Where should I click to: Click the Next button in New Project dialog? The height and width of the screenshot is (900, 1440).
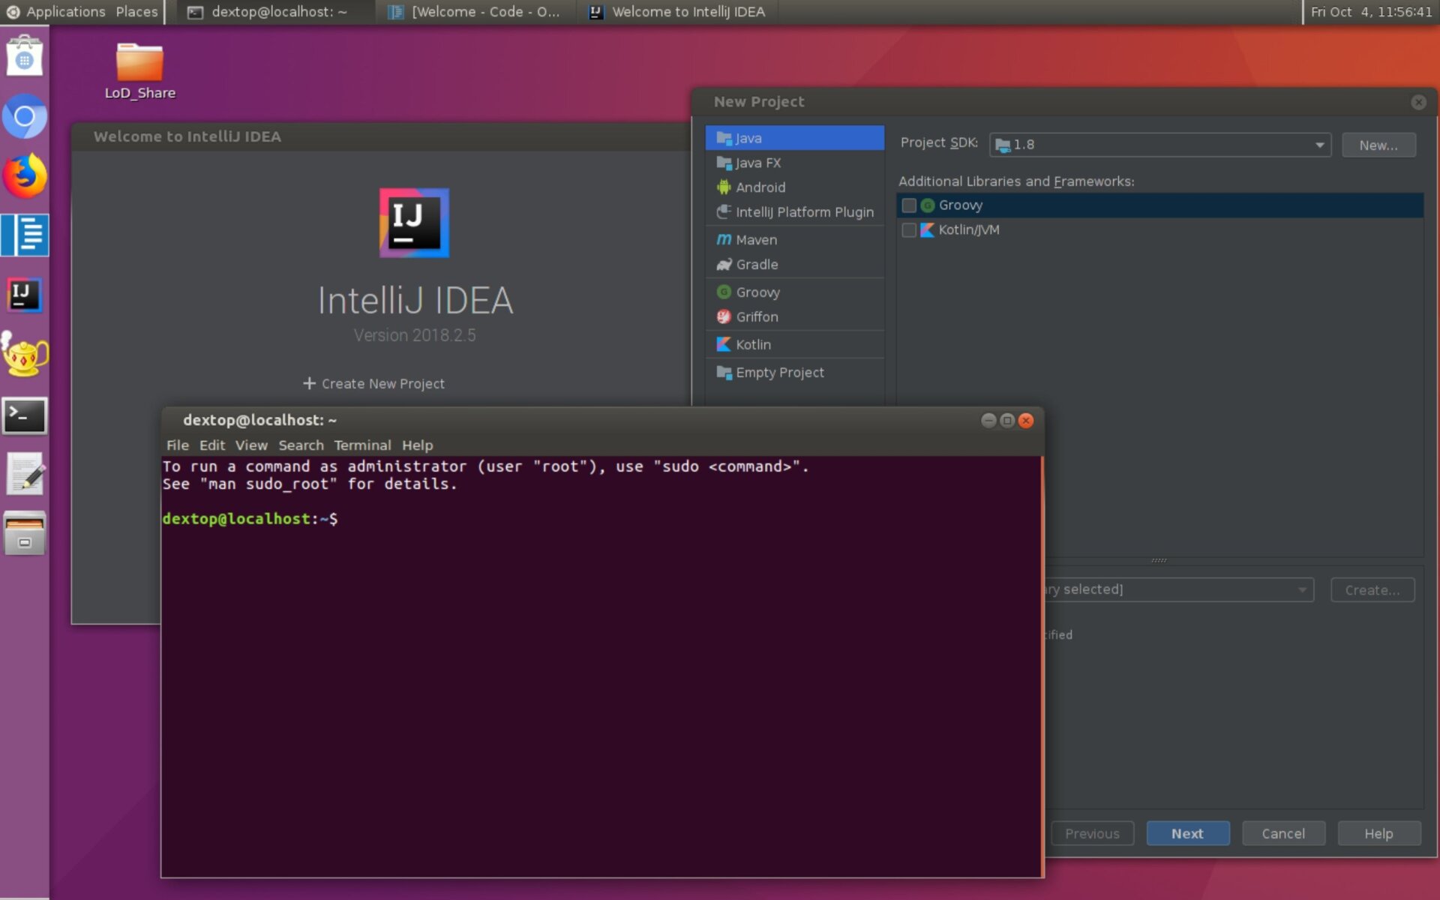click(x=1187, y=833)
